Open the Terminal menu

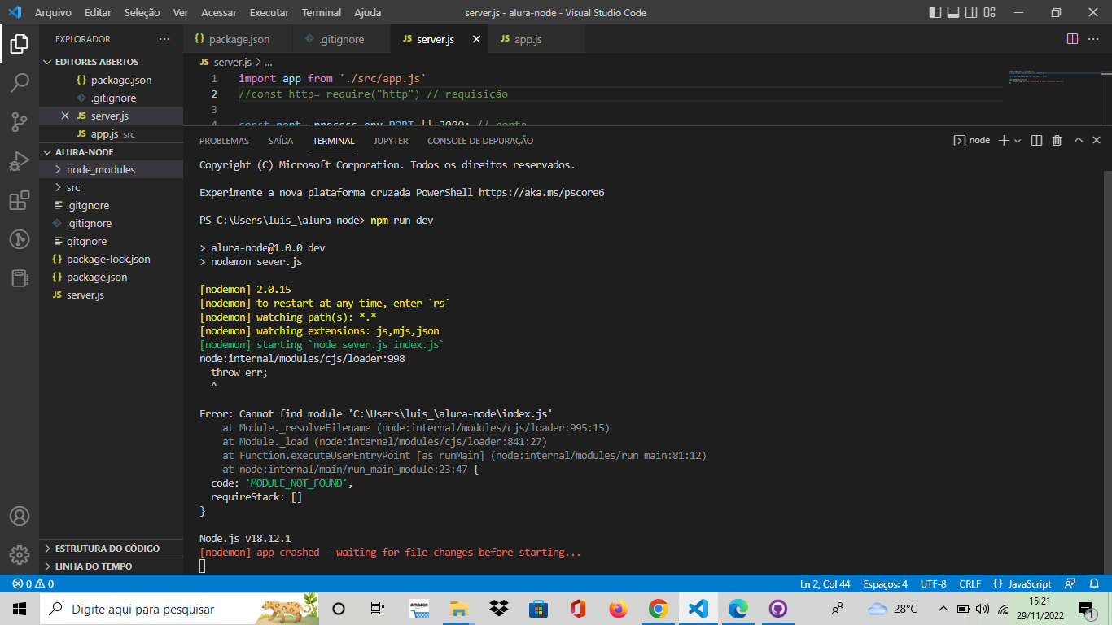pyautogui.click(x=322, y=12)
